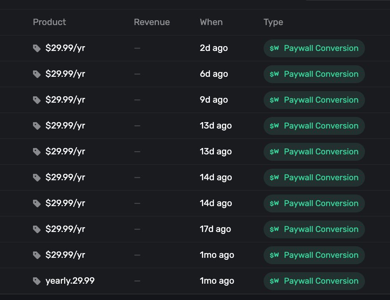Click the $W icon in the 9d ago row
Image resolution: width=390 pixels, height=300 pixels.
274,100
